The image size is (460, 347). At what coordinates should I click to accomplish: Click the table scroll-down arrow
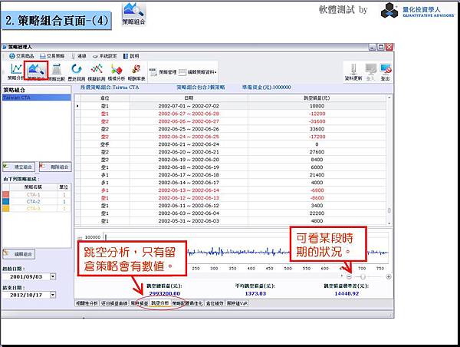[389, 223]
